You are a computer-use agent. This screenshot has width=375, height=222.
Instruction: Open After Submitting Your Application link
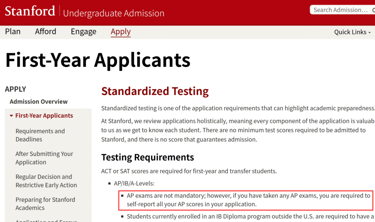[x=44, y=158]
